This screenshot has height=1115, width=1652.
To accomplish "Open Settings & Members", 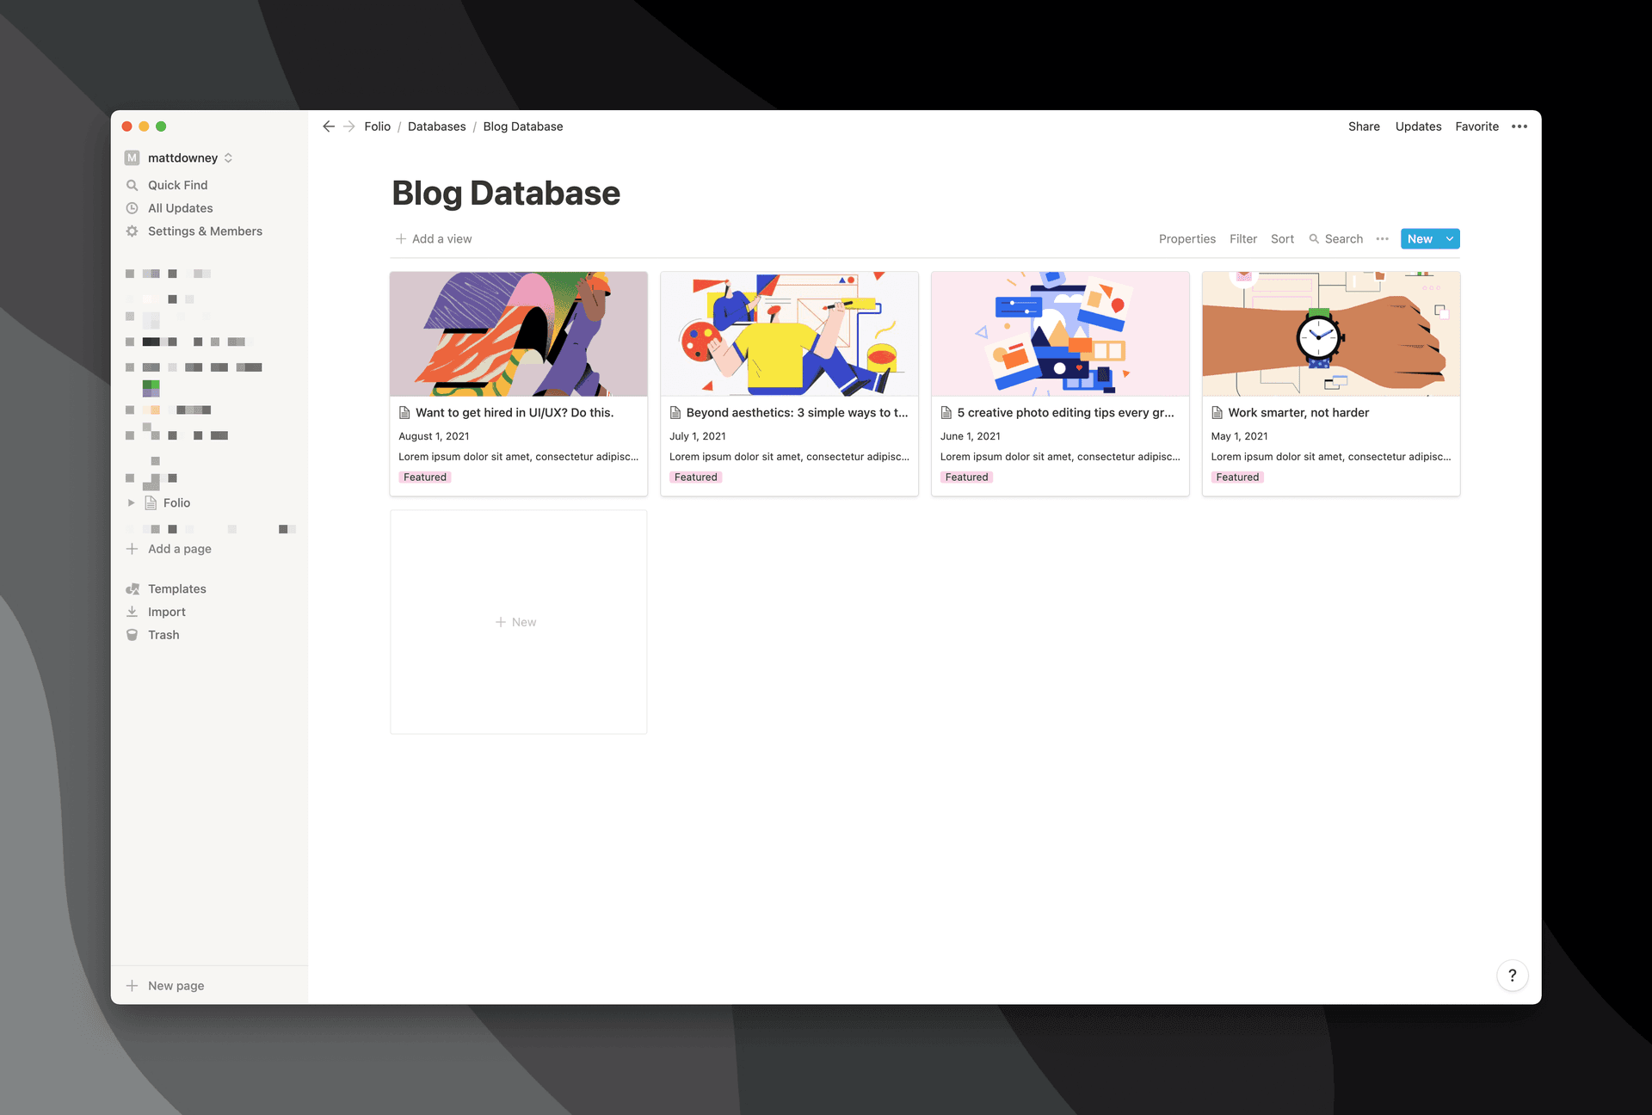I will (x=204, y=231).
